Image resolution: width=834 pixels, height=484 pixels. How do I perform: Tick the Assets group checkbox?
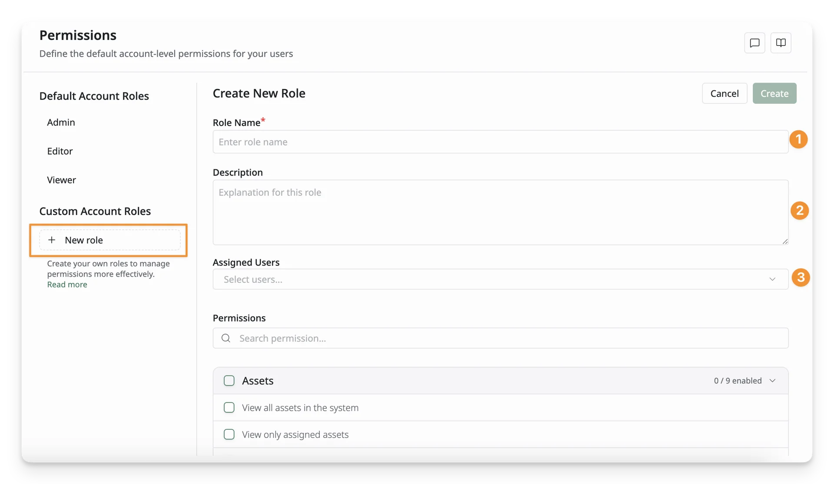(x=229, y=381)
